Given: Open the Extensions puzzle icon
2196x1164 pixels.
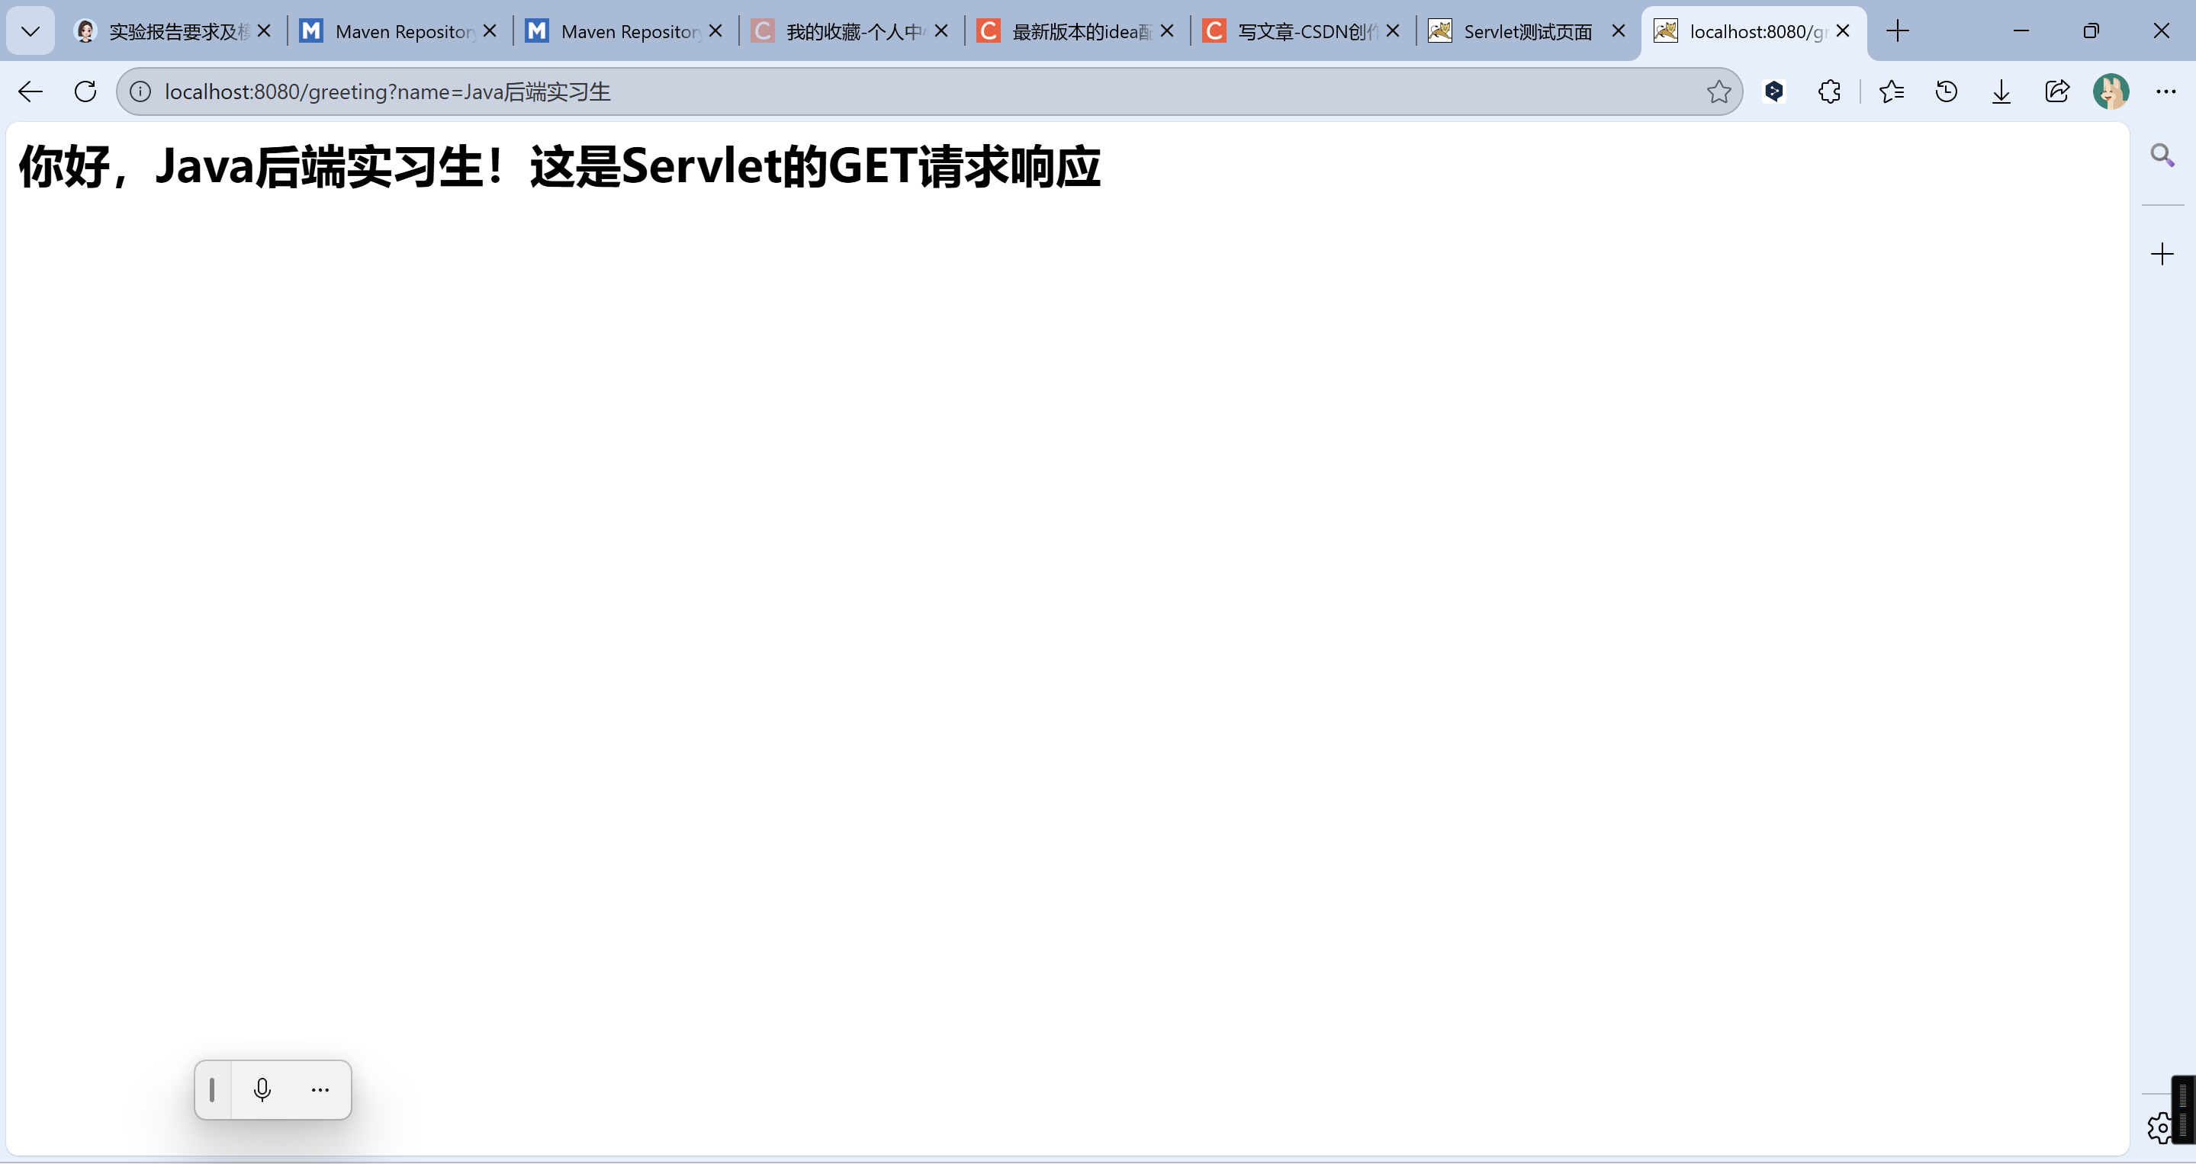Looking at the screenshot, I should click(x=1828, y=91).
